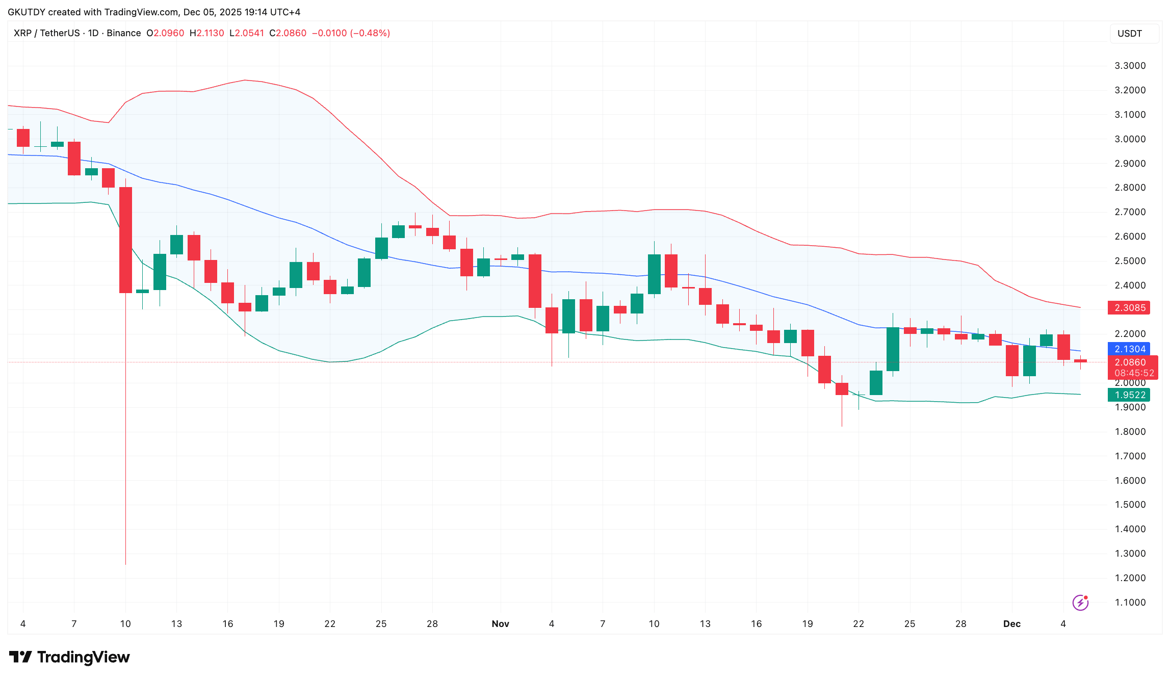Screen dimensions: 1170x680
Task: Click the latest small red candle at the far right
Action: coord(1080,361)
